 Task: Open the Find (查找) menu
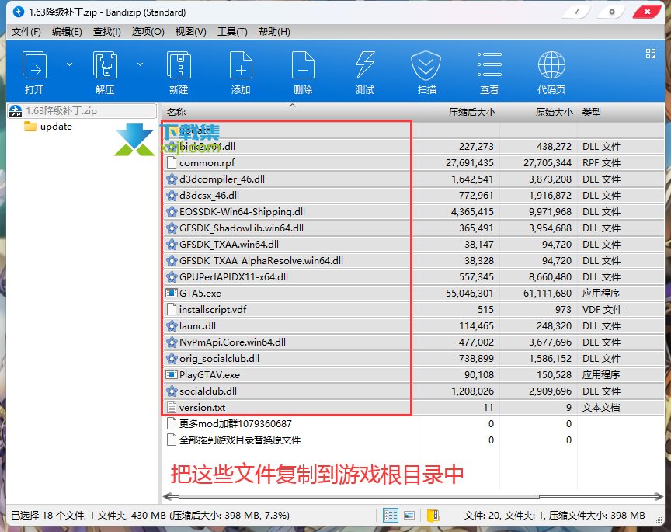(107, 32)
